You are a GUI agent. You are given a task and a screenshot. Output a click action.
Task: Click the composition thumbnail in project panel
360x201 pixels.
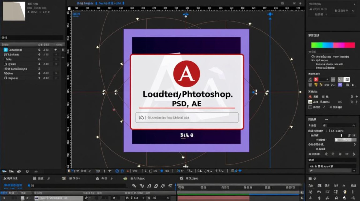click(14, 11)
